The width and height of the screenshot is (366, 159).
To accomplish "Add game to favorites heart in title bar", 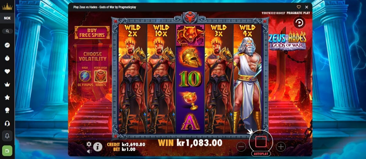I will point(299,7).
